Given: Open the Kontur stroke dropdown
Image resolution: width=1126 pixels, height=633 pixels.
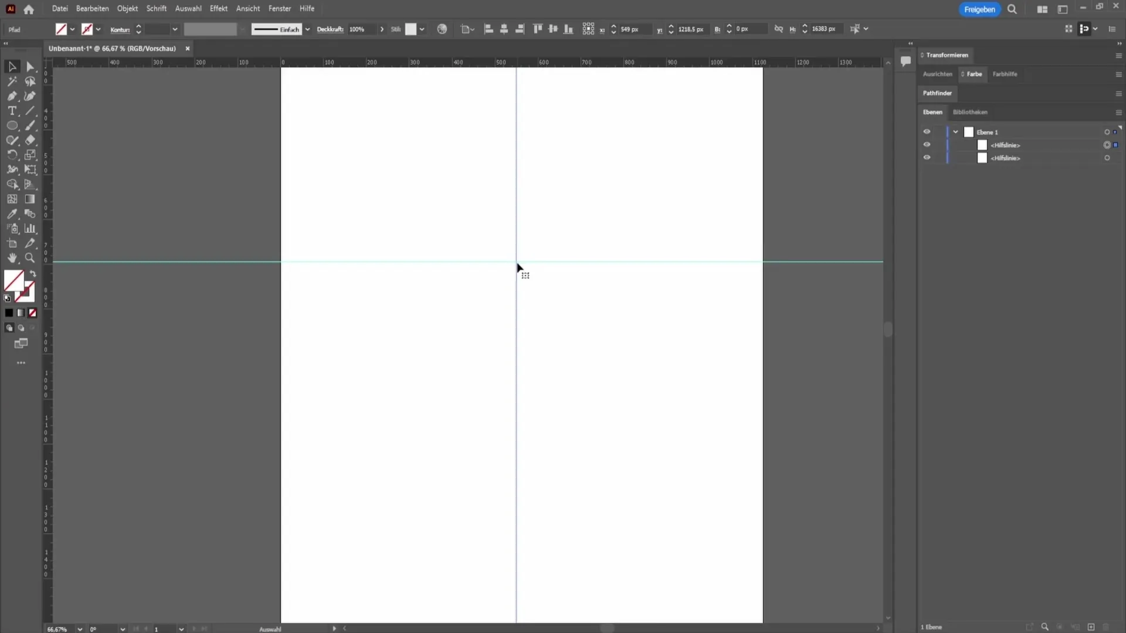Looking at the screenshot, I should tap(174, 29).
